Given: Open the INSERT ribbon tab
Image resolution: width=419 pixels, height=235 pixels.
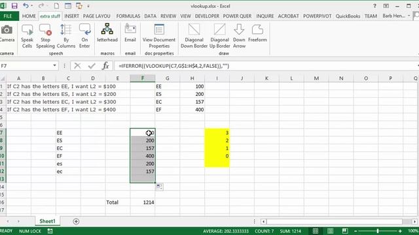Looking at the screenshot, I should tap(71, 16).
